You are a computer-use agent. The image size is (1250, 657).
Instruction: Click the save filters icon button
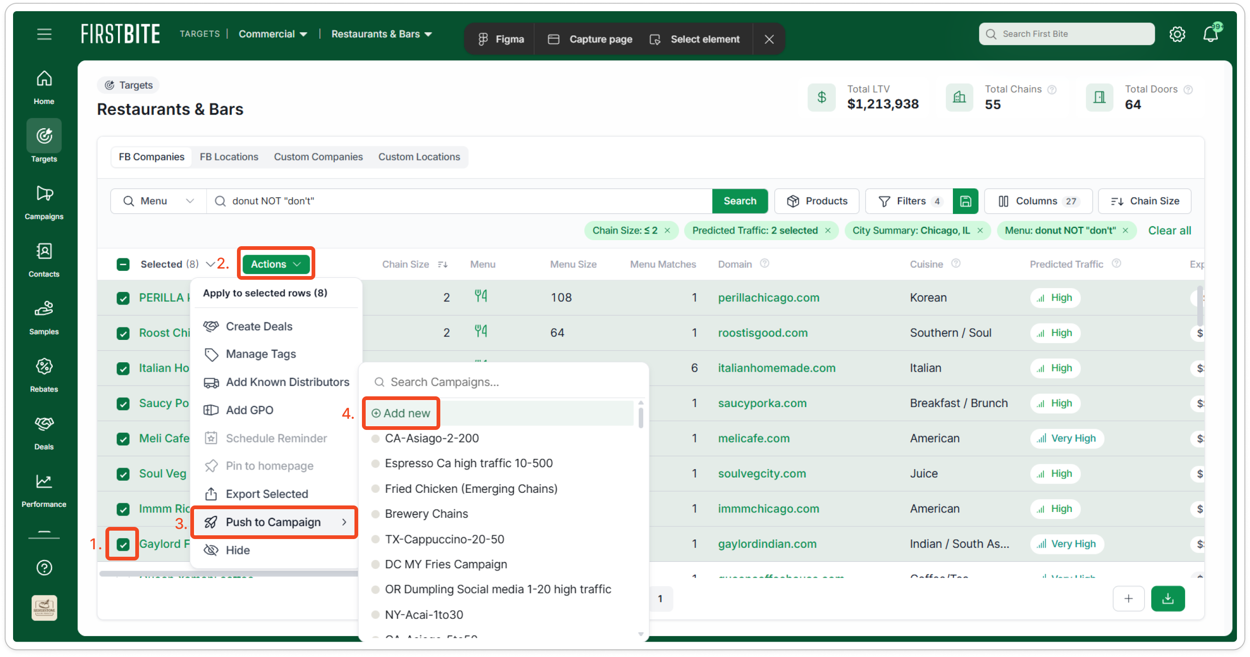965,201
